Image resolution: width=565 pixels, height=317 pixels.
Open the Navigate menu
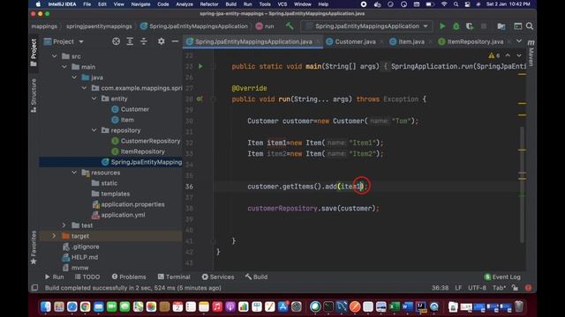click(x=140, y=4)
